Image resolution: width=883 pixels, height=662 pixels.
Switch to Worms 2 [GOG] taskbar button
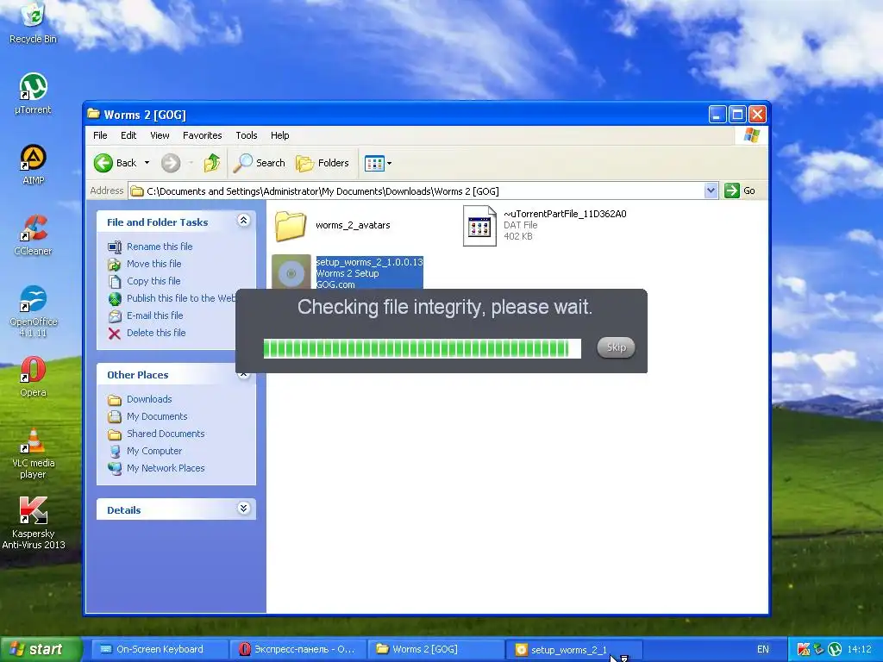coord(435,650)
